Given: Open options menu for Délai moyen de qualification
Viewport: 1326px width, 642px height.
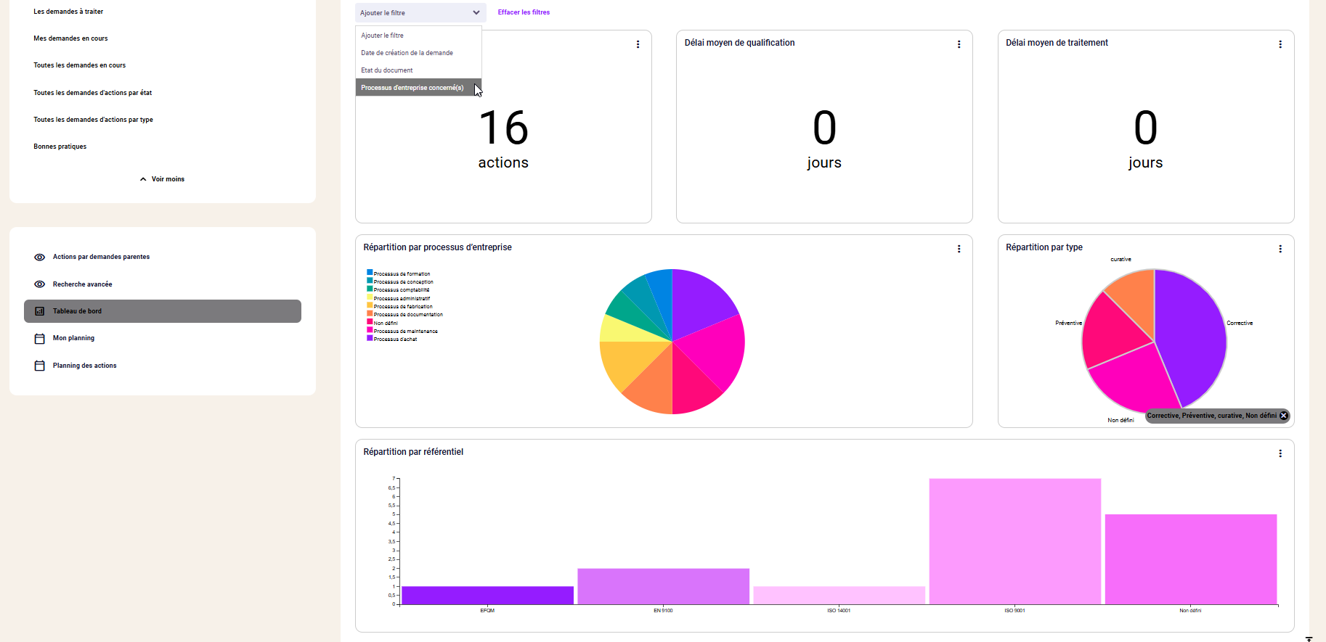Looking at the screenshot, I should 959,44.
